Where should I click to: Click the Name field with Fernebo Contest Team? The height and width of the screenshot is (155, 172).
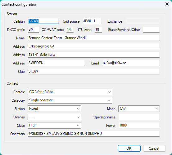coord(94,38)
